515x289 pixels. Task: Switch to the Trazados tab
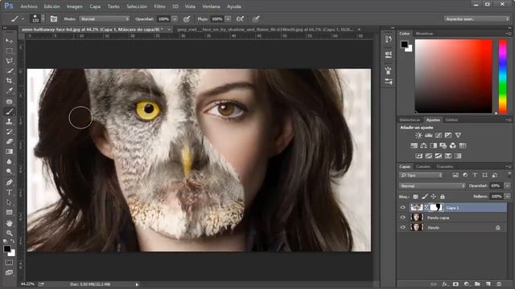click(x=445, y=166)
